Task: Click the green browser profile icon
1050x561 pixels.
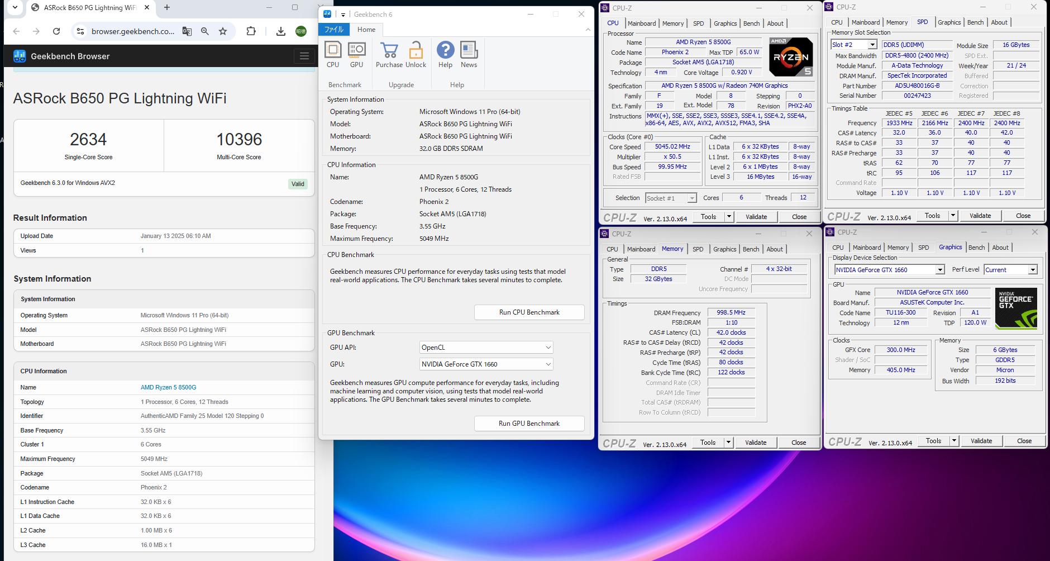Action: click(301, 31)
